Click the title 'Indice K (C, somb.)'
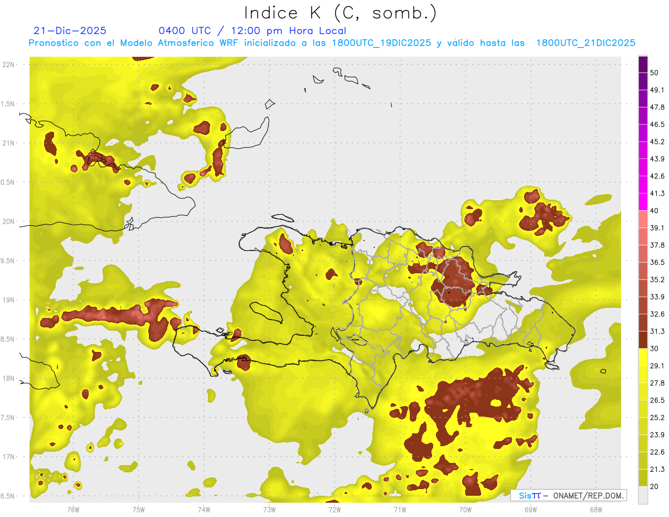Viewport: 669px width, 517px height. (340, 12)
